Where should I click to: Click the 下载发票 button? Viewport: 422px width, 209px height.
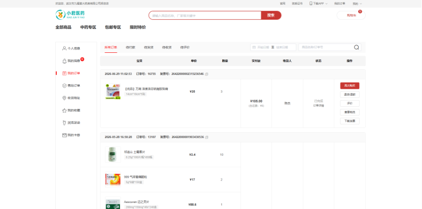click(x=350, y=121)
